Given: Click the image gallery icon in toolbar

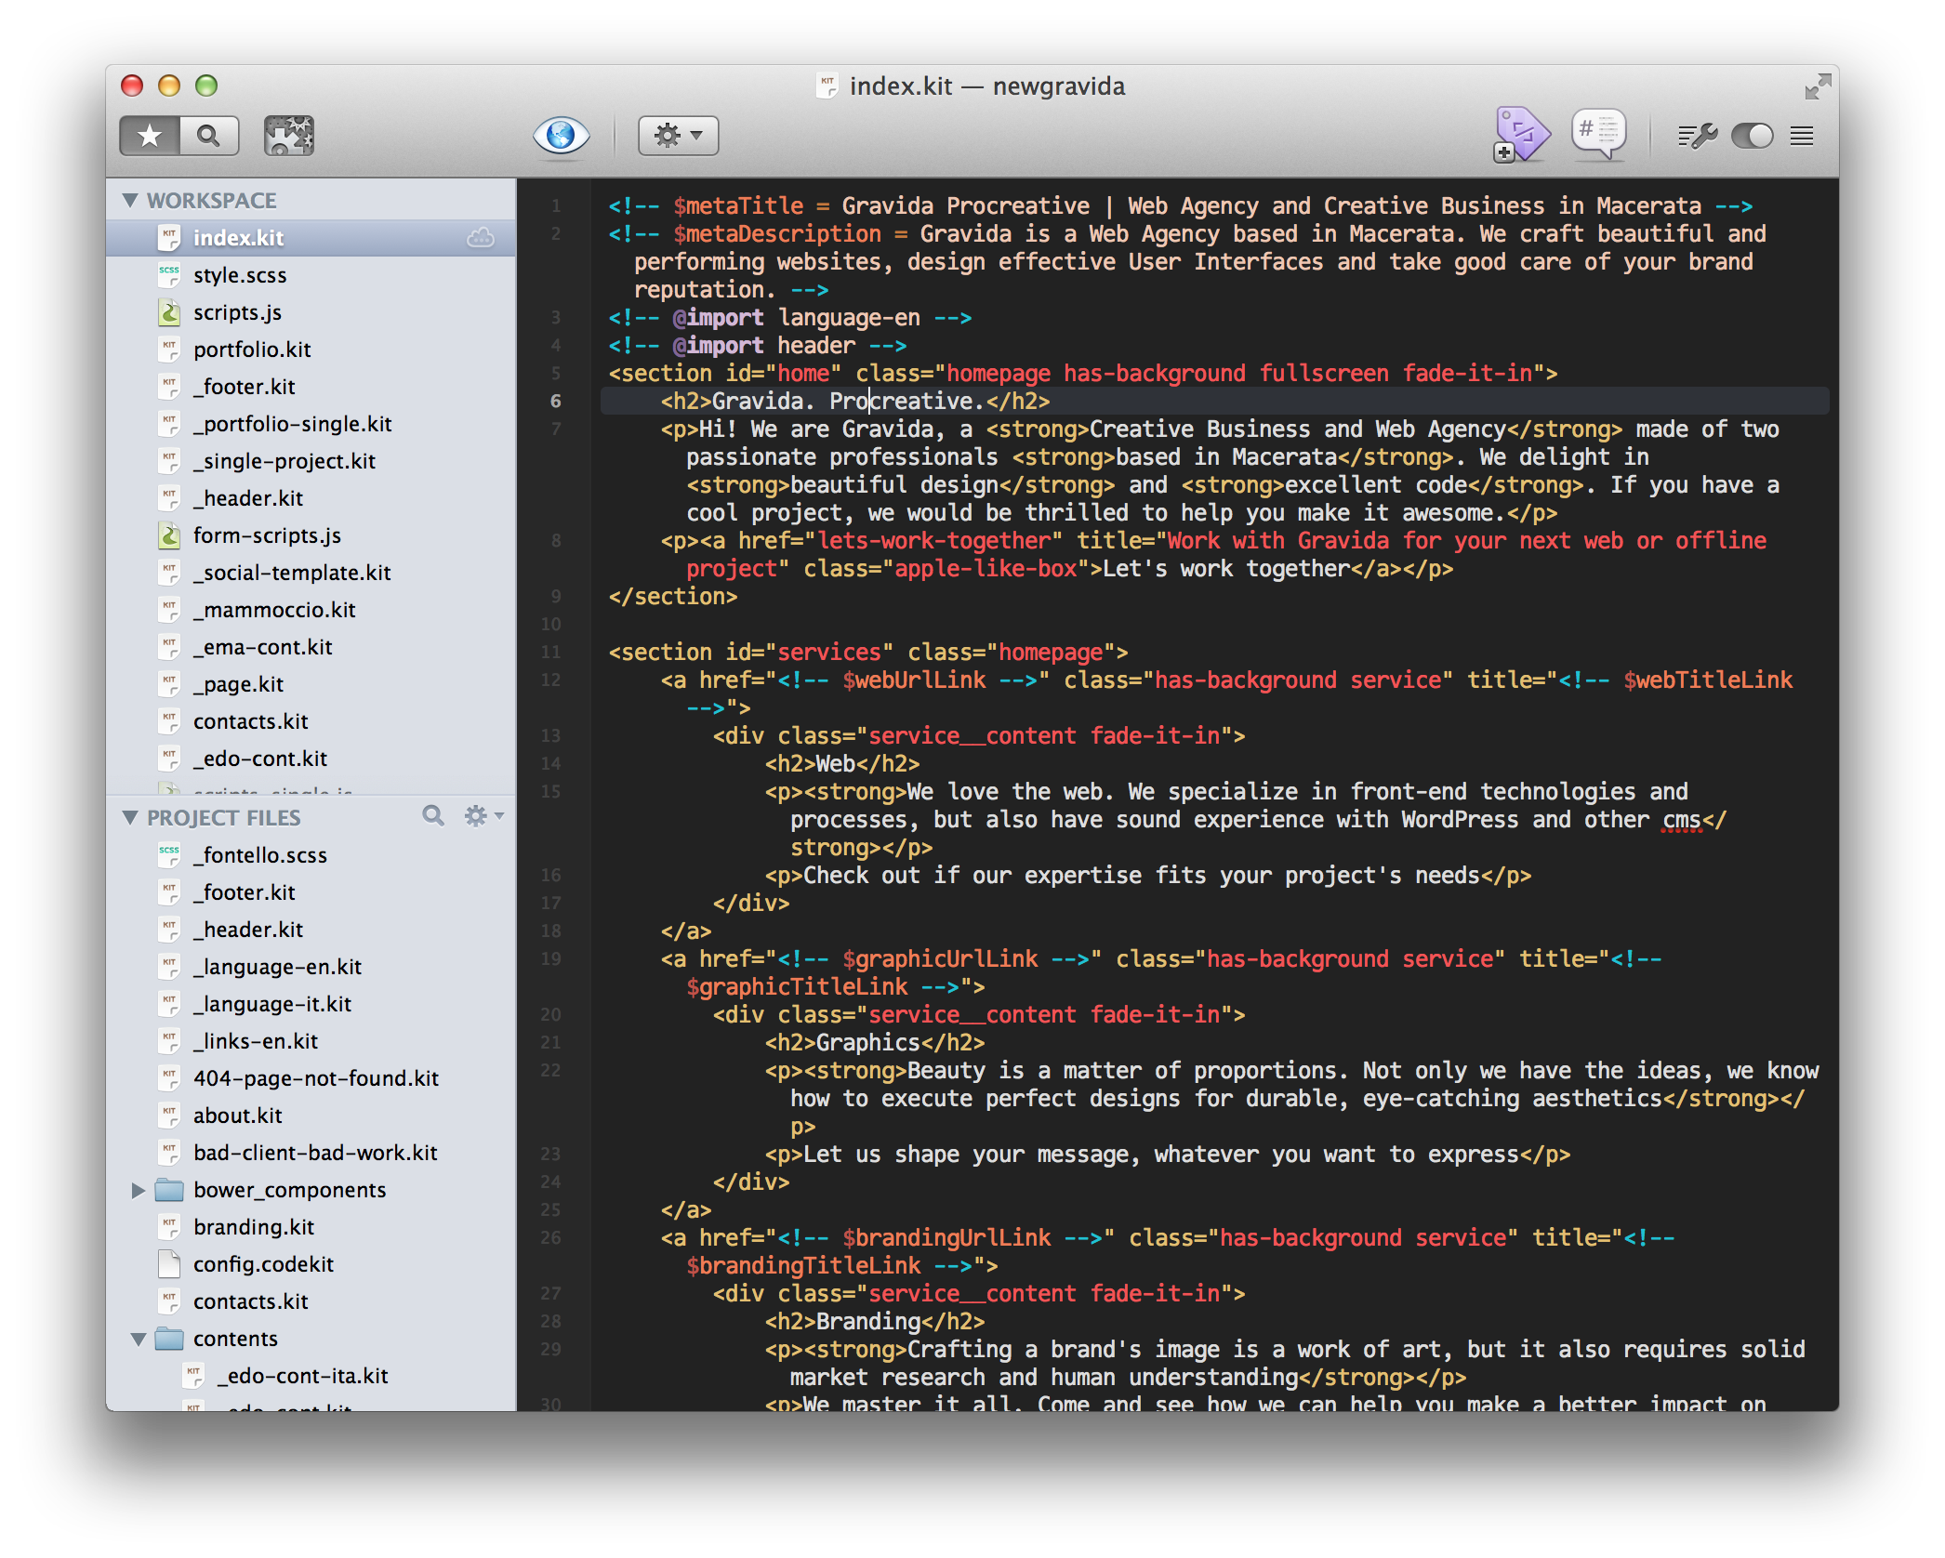Looking at the screenshot, I should (288, 136).
